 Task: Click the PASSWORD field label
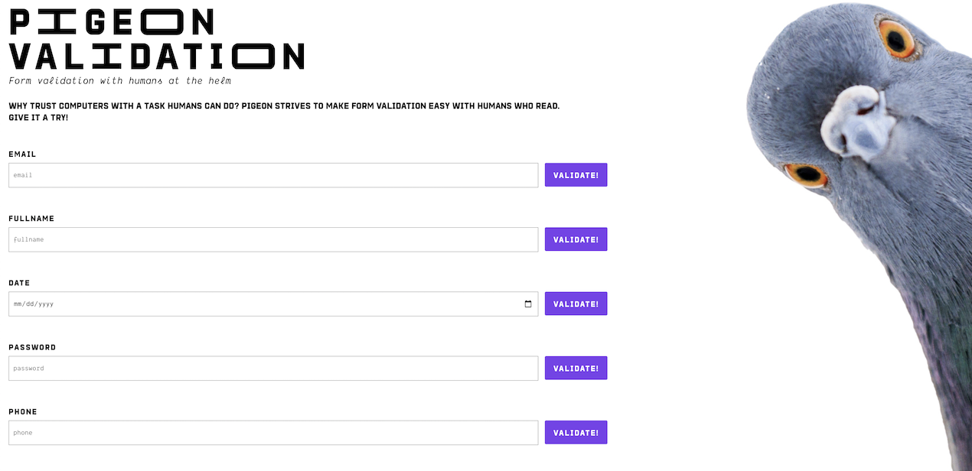pyautogui.click(x=32, y=346)
